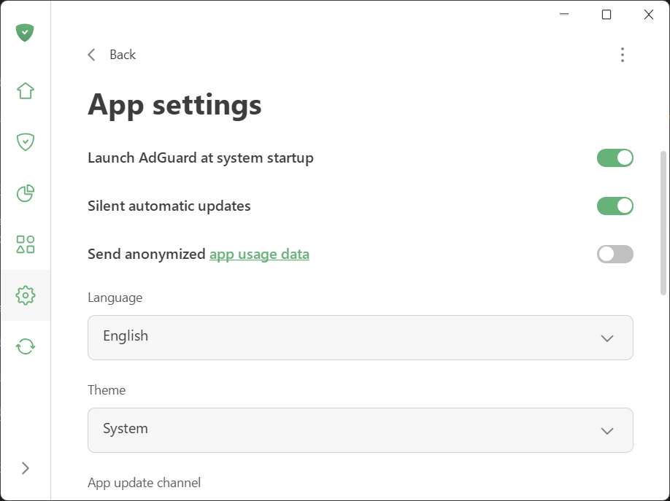
Task: Open Statistics via the pie chart icon
Action: point(26,193)
